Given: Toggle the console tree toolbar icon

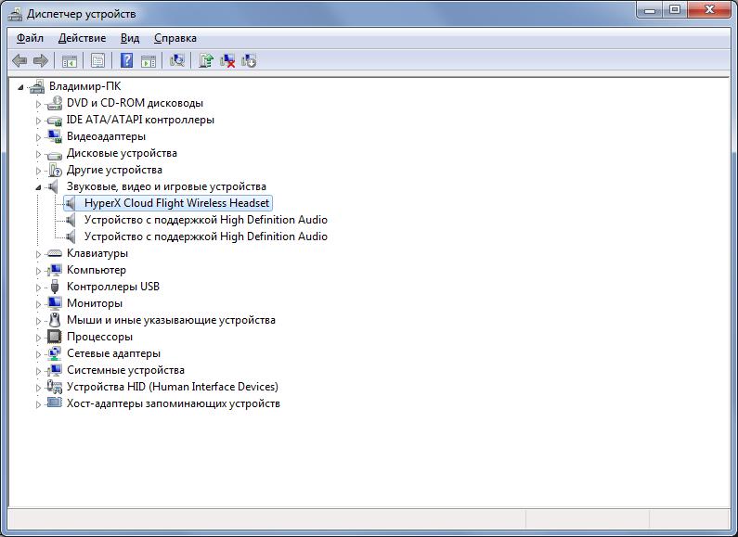Looking at the screenshot, I should [x=70, y=60].
